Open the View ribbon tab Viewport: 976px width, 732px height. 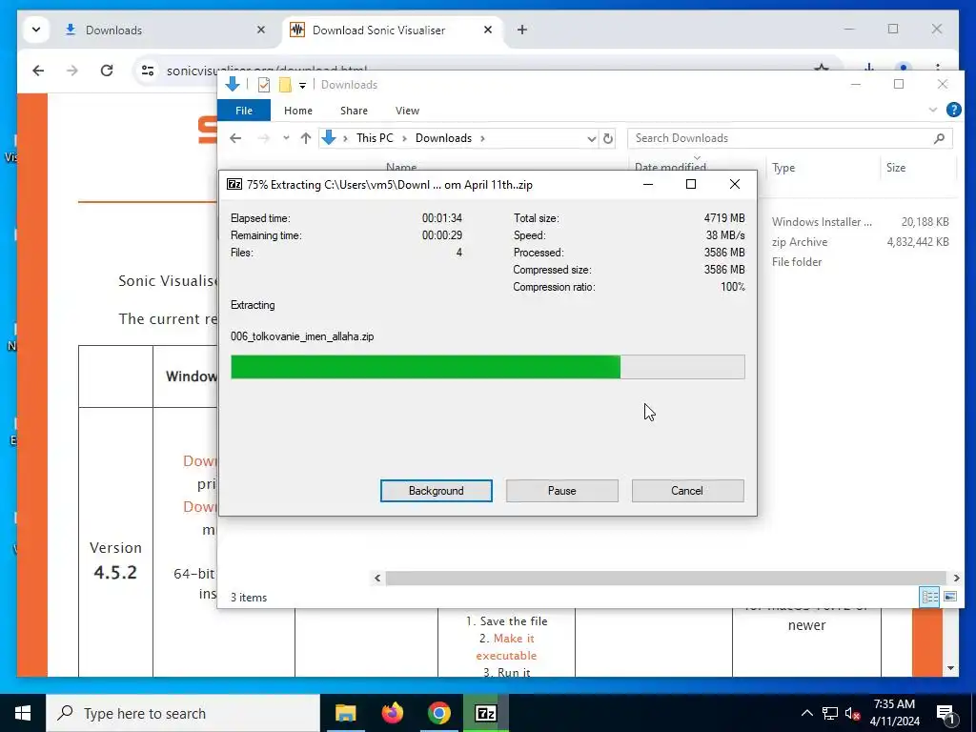(x=407, y=111)
